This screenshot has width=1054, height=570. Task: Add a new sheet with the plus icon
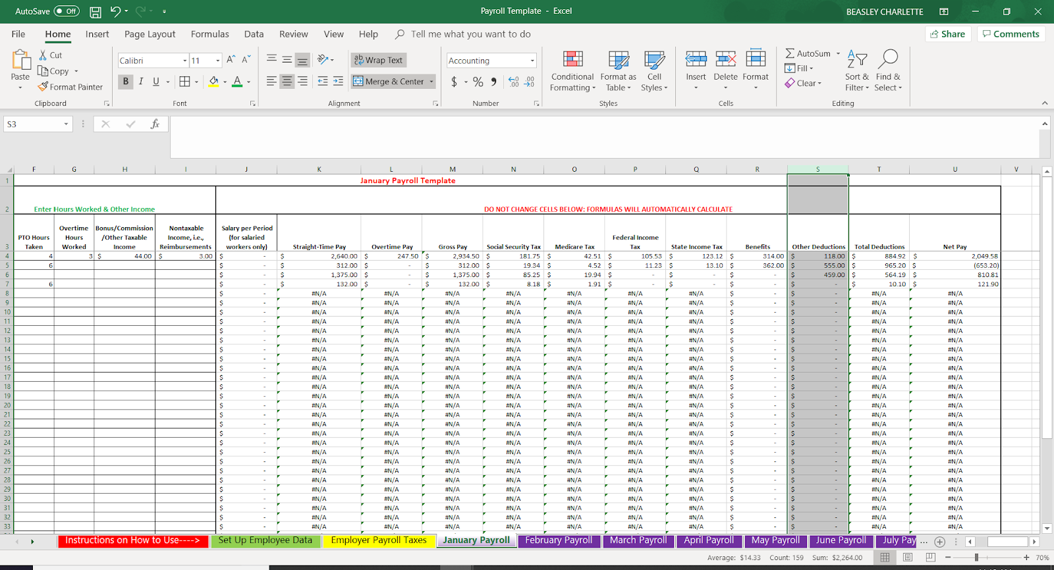[940, 542]
